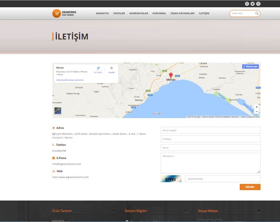
Task: Focus the E-Posta form input field
Action: [x=211, y=139]
